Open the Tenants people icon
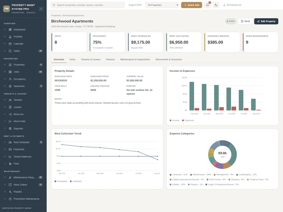Image resolution: width=283 pixels, height=212 pixels. coord(10,100)
